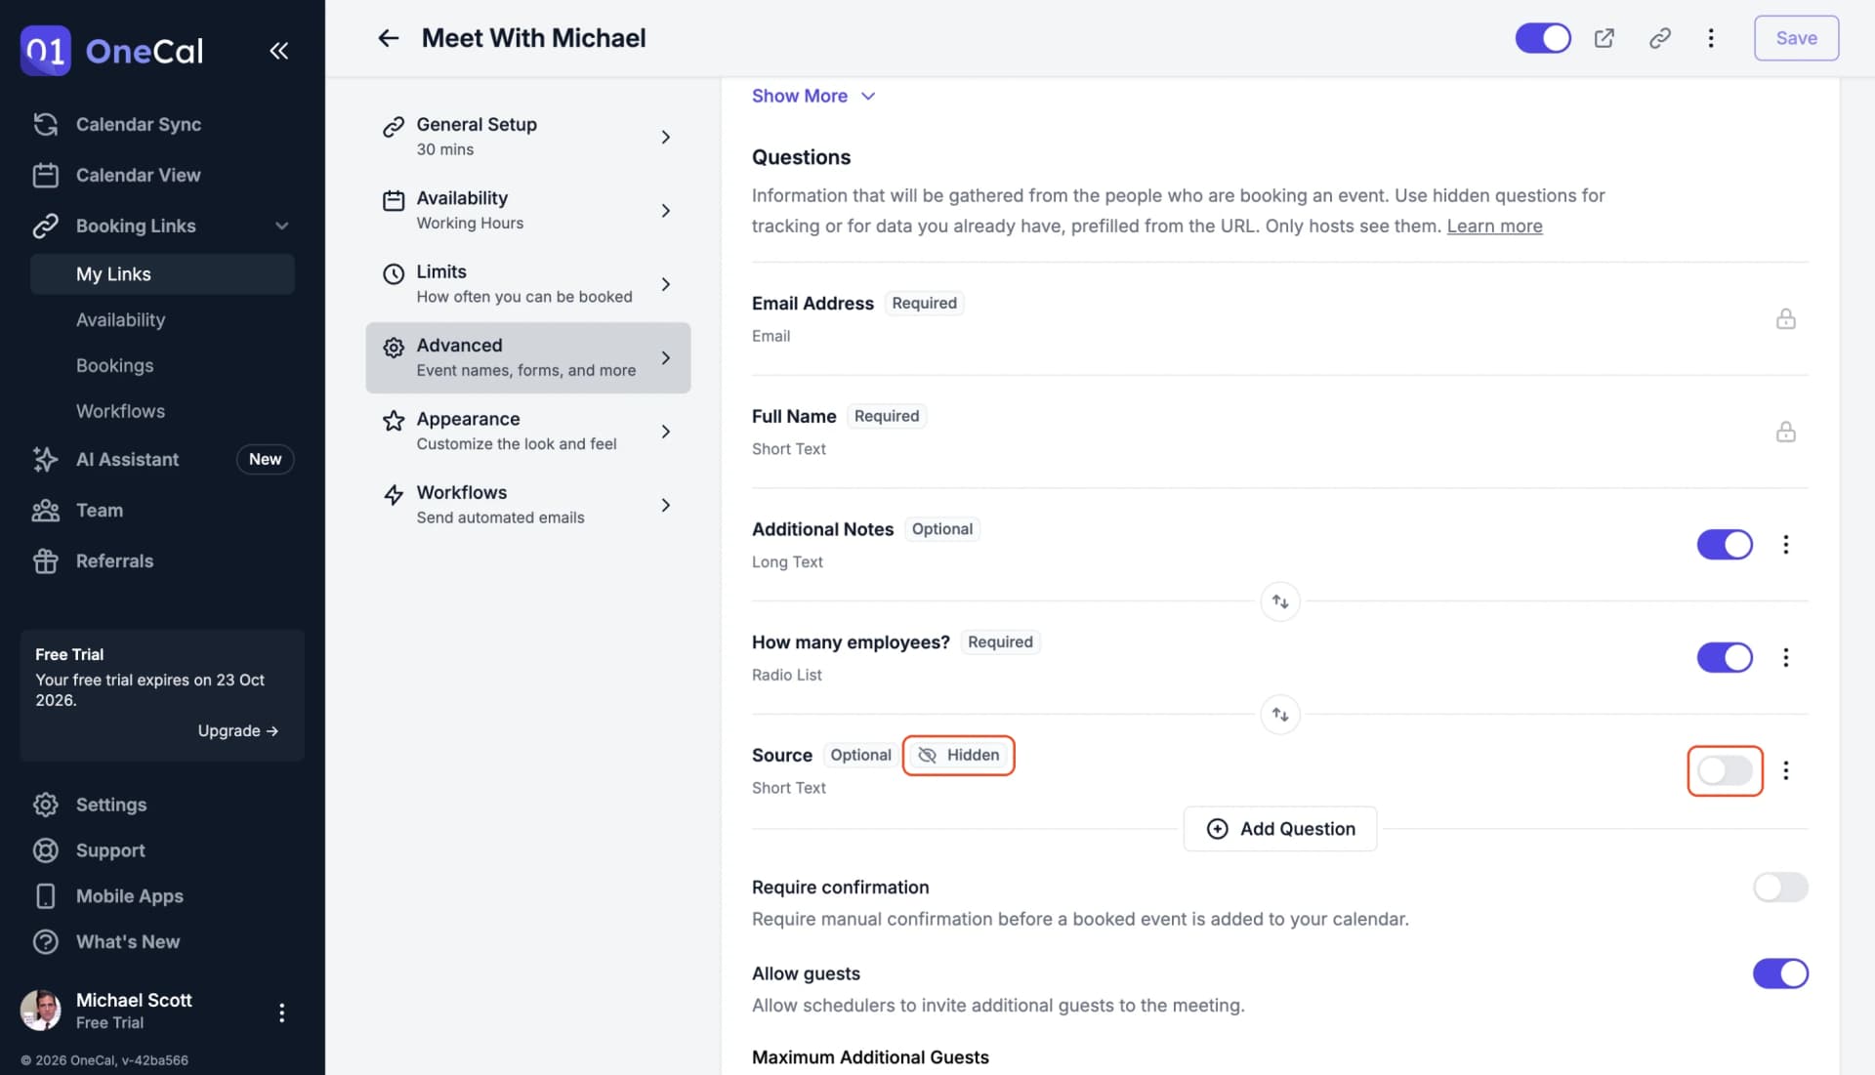
Task: Open booking page in new tab icon
Action: pos(1604,38)
